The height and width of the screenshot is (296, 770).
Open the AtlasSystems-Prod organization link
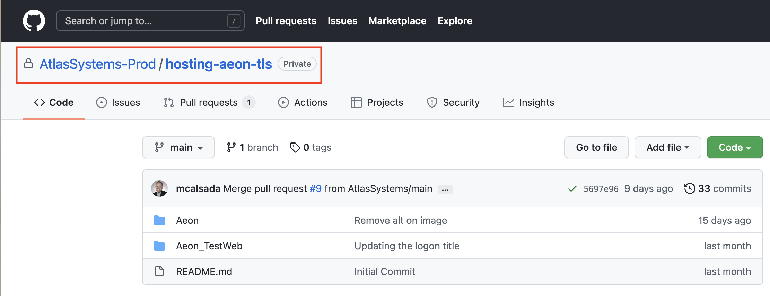pos(98,64)
